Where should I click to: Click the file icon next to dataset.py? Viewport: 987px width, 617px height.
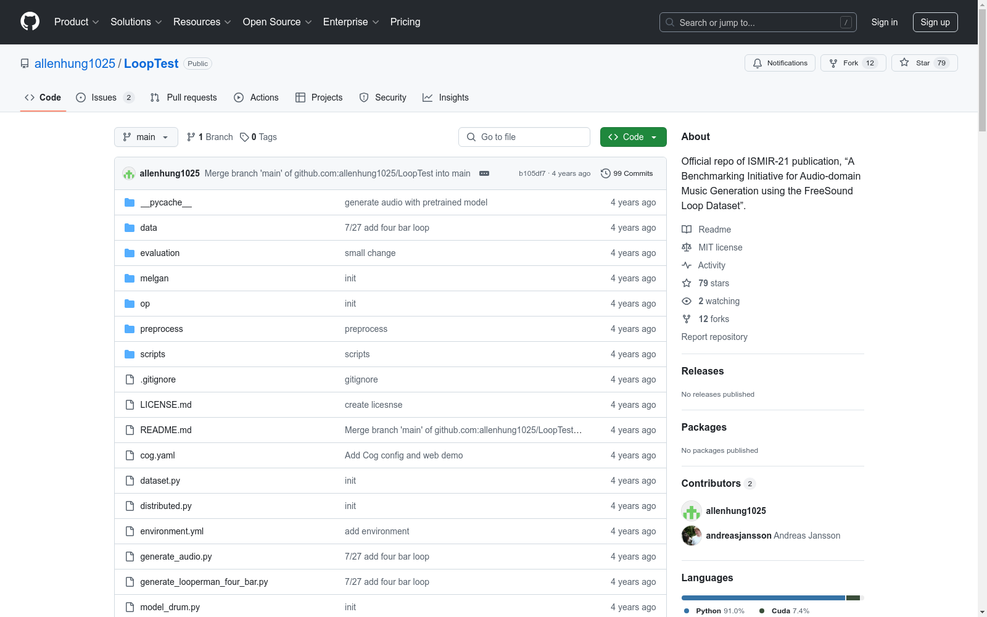point(130,481)
